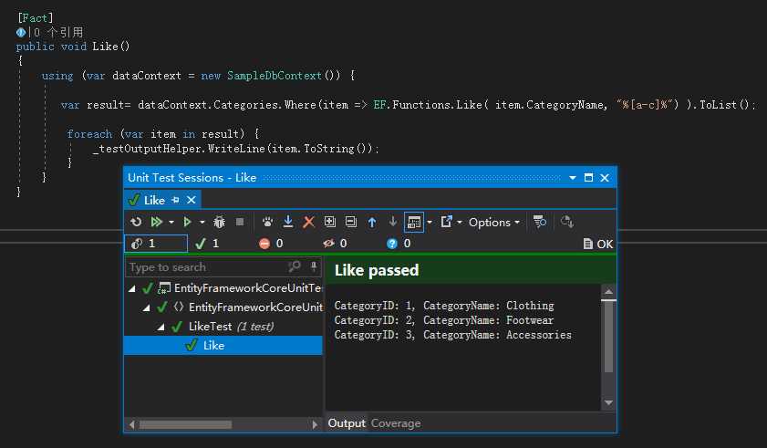767x448 pixels.
Task: Filter by ignored tests count
Action: [335, 244]
